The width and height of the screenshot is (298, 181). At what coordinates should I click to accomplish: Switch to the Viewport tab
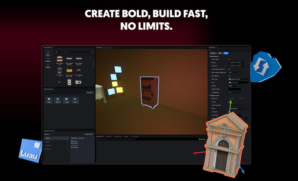[99, 47]
